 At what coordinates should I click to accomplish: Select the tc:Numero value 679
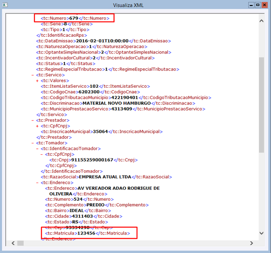point(74,18)
